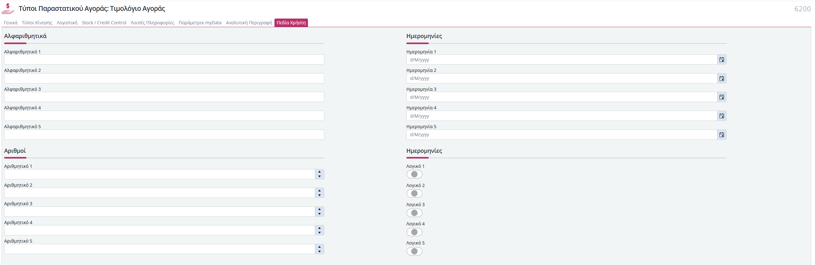Go to the Λογιστική tab

(x=67, y=23)
